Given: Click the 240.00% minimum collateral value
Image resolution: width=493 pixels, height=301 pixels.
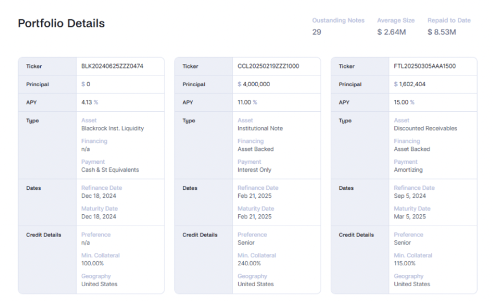Looking at the screenshot, I should click(249, 264).
